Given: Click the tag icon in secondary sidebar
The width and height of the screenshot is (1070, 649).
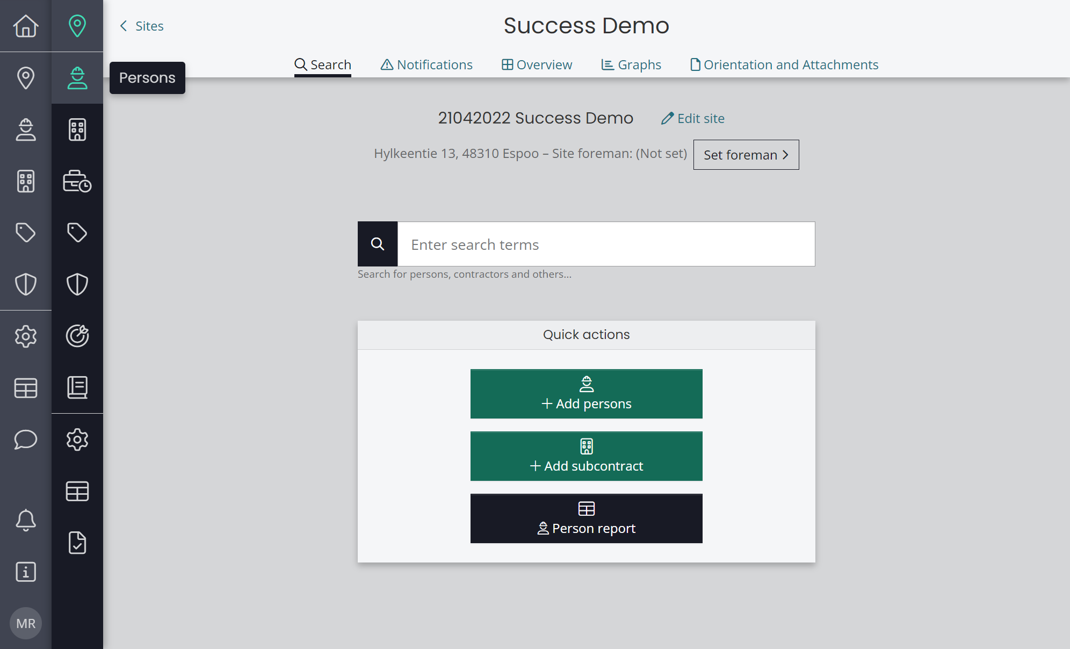Looking at the screenshot, I should coord(77,233).
